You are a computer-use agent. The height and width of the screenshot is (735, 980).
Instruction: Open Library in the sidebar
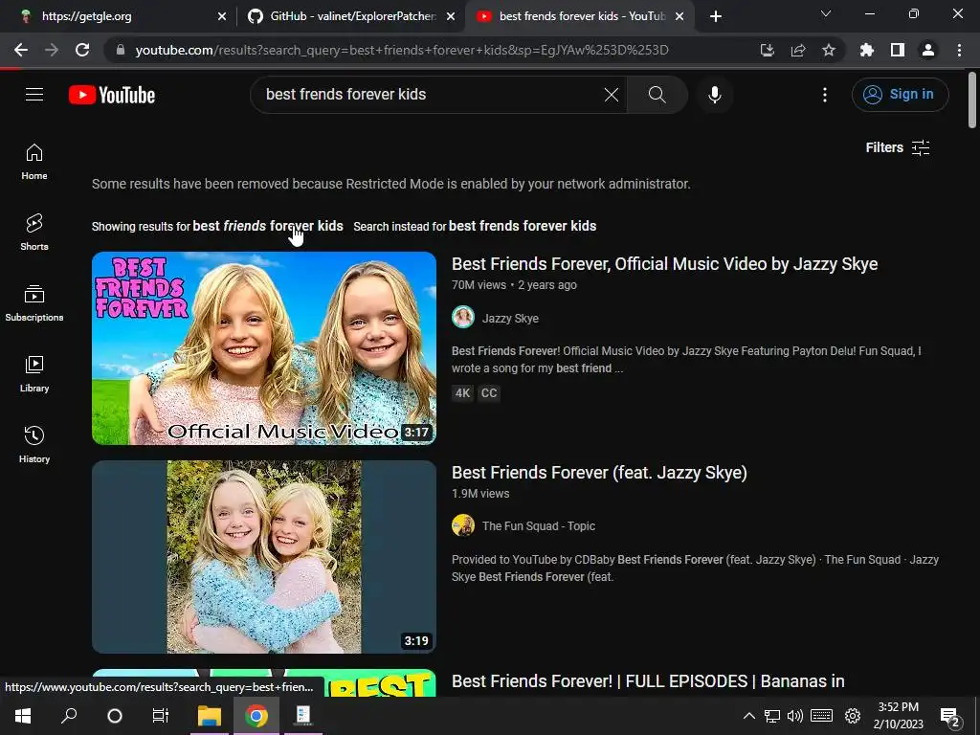(x=34, y=374)
